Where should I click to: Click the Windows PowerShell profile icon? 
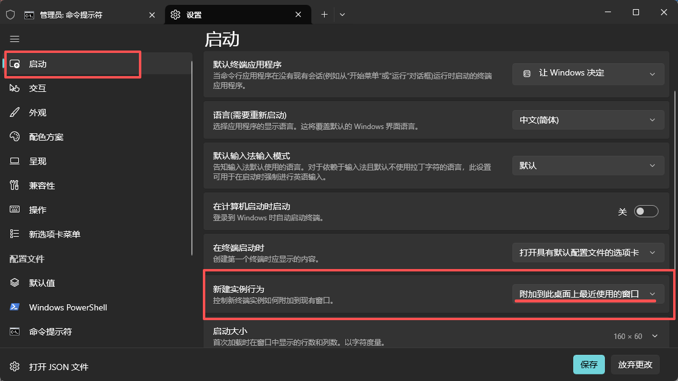(x=15, y=307)
